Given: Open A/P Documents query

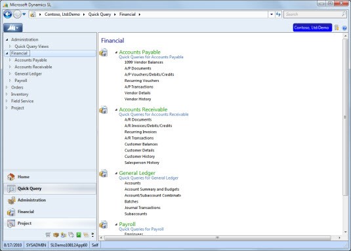Looking at the screenshot, I should 138,68.
